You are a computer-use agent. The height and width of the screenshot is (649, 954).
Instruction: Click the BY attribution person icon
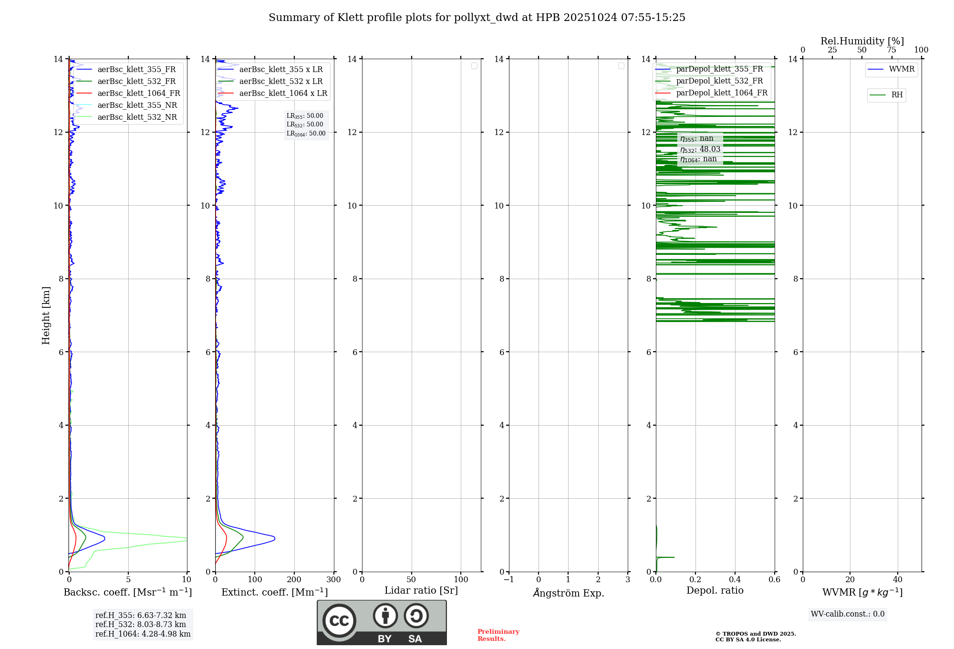tap(385, 616)
